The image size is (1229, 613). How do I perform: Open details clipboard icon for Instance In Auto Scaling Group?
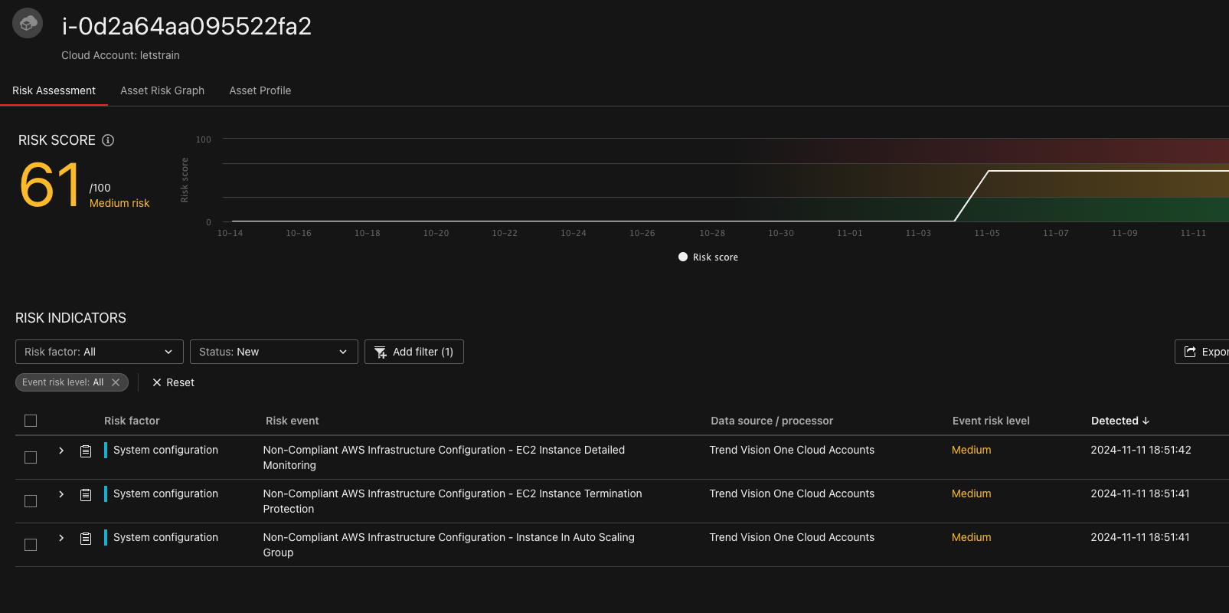(86, 539)
